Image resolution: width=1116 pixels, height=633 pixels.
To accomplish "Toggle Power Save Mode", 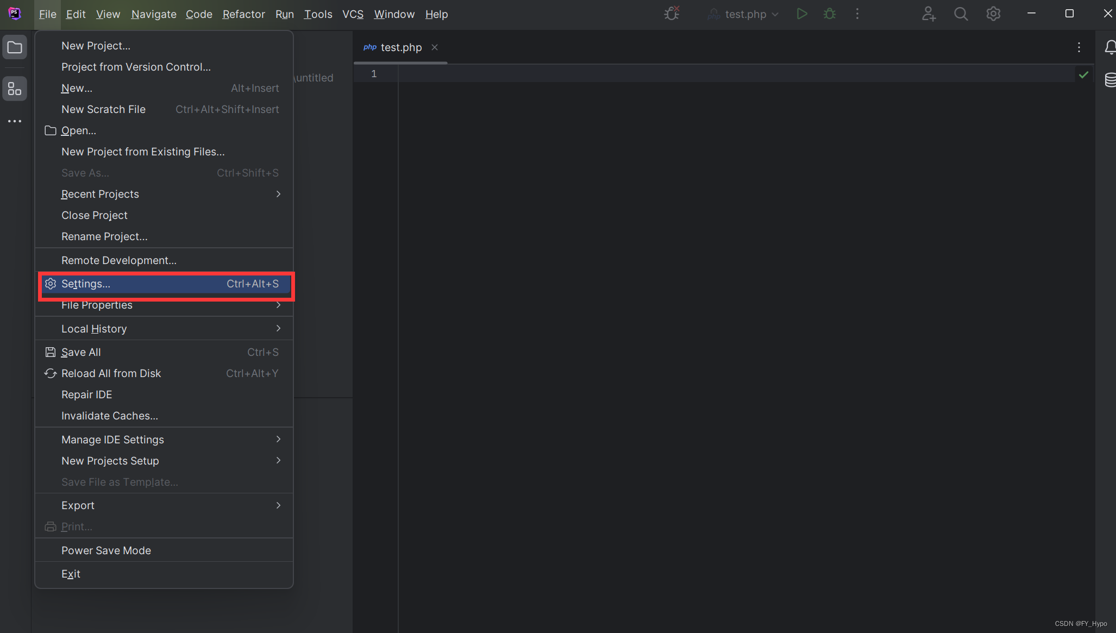I will click(x=164, y=550).
